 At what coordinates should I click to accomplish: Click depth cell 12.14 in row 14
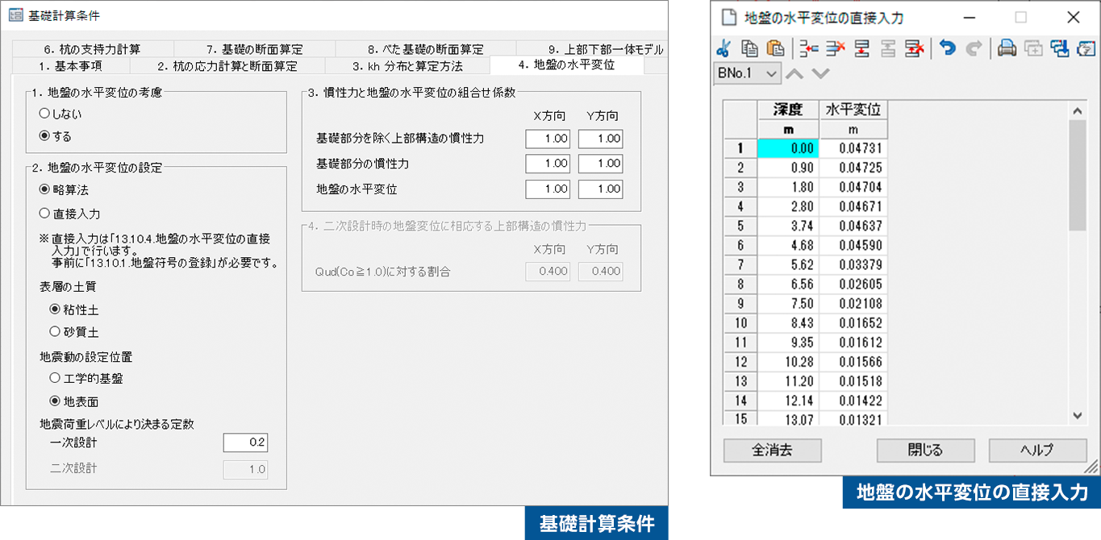tap(788, 401)
